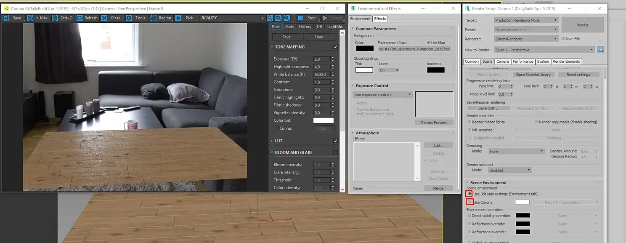
Task: Activate the Region render icon
Action: click(x=153, y=18)
